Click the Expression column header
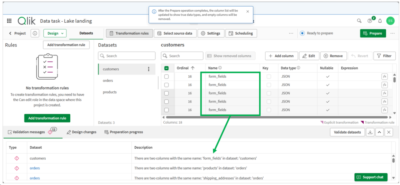 click(350, 68)
